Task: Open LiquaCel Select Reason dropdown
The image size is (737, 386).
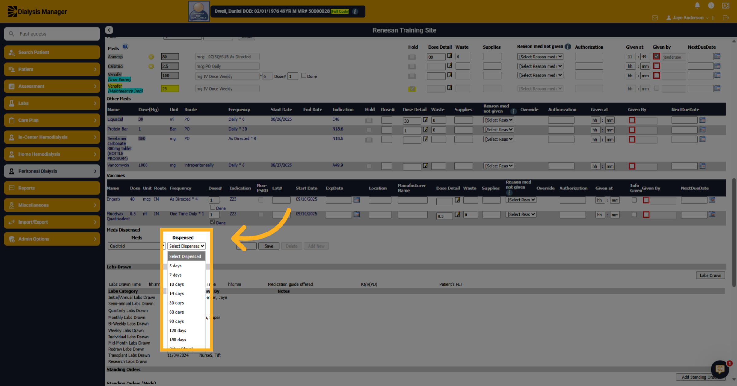Action: tap(499, 120)
